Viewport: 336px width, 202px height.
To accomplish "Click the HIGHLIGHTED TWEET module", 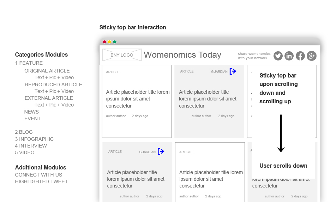I will 41,181.
